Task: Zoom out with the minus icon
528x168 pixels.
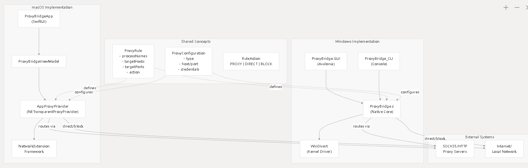Action: [x=517, y=8]
